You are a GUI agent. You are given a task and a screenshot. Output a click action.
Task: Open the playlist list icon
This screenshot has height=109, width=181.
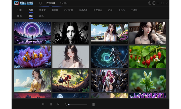pyautogui.click(x=93, y=104)
